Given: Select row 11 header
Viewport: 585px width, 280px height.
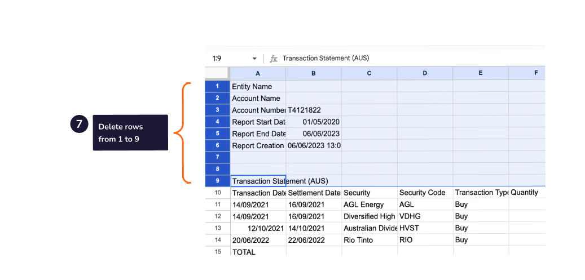Looking at the screenshot, I should pos(218,205).
